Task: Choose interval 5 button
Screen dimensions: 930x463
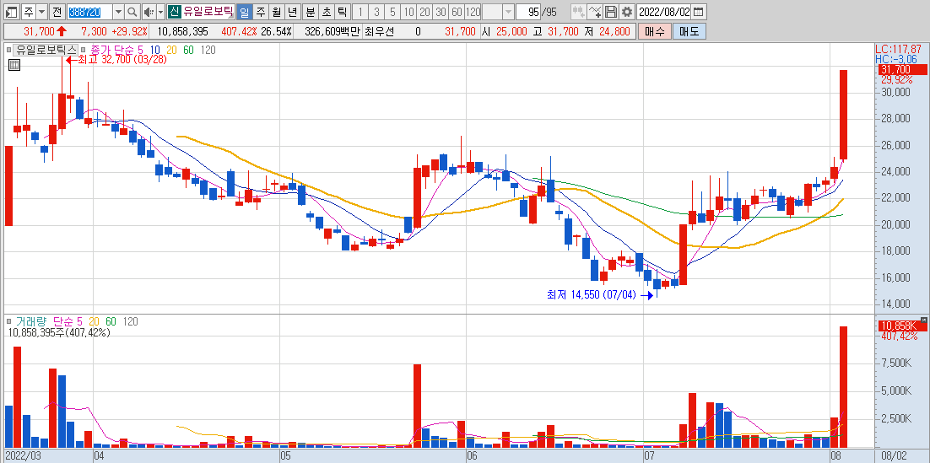Action: pos(392,12)
